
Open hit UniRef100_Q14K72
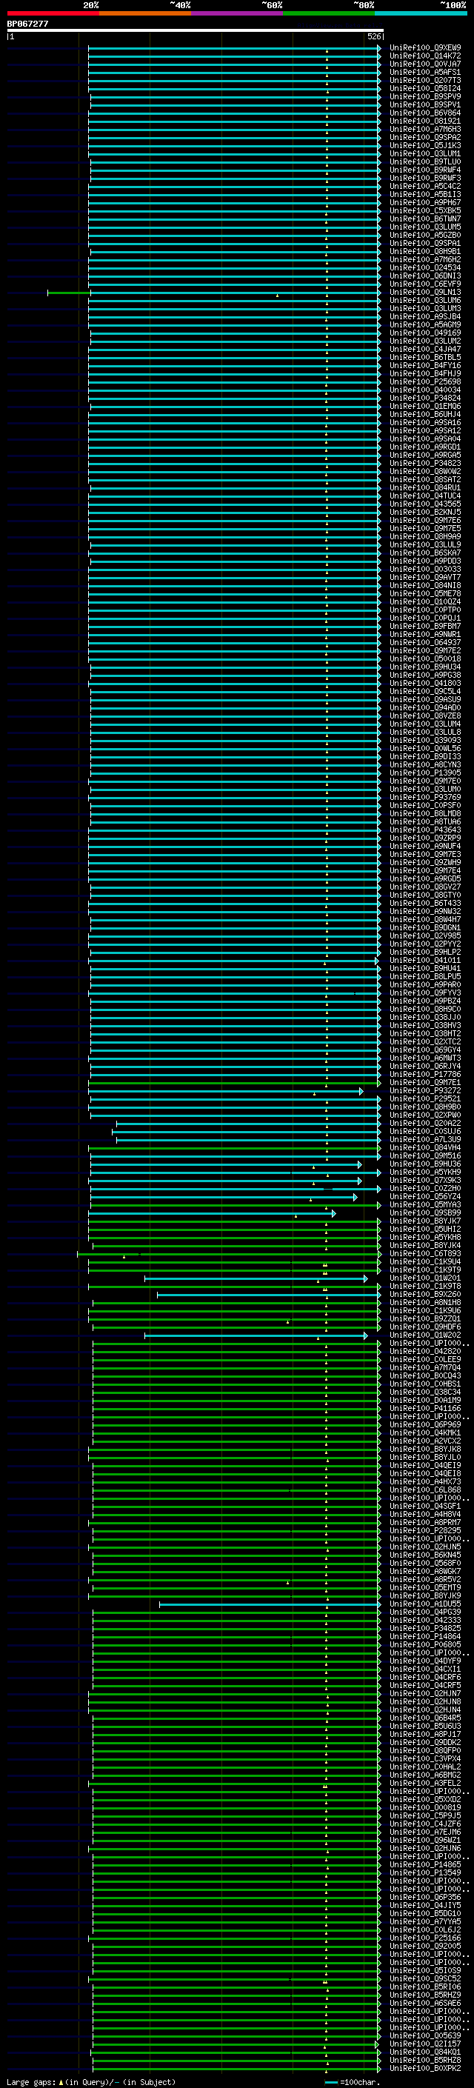coord(425,56)
